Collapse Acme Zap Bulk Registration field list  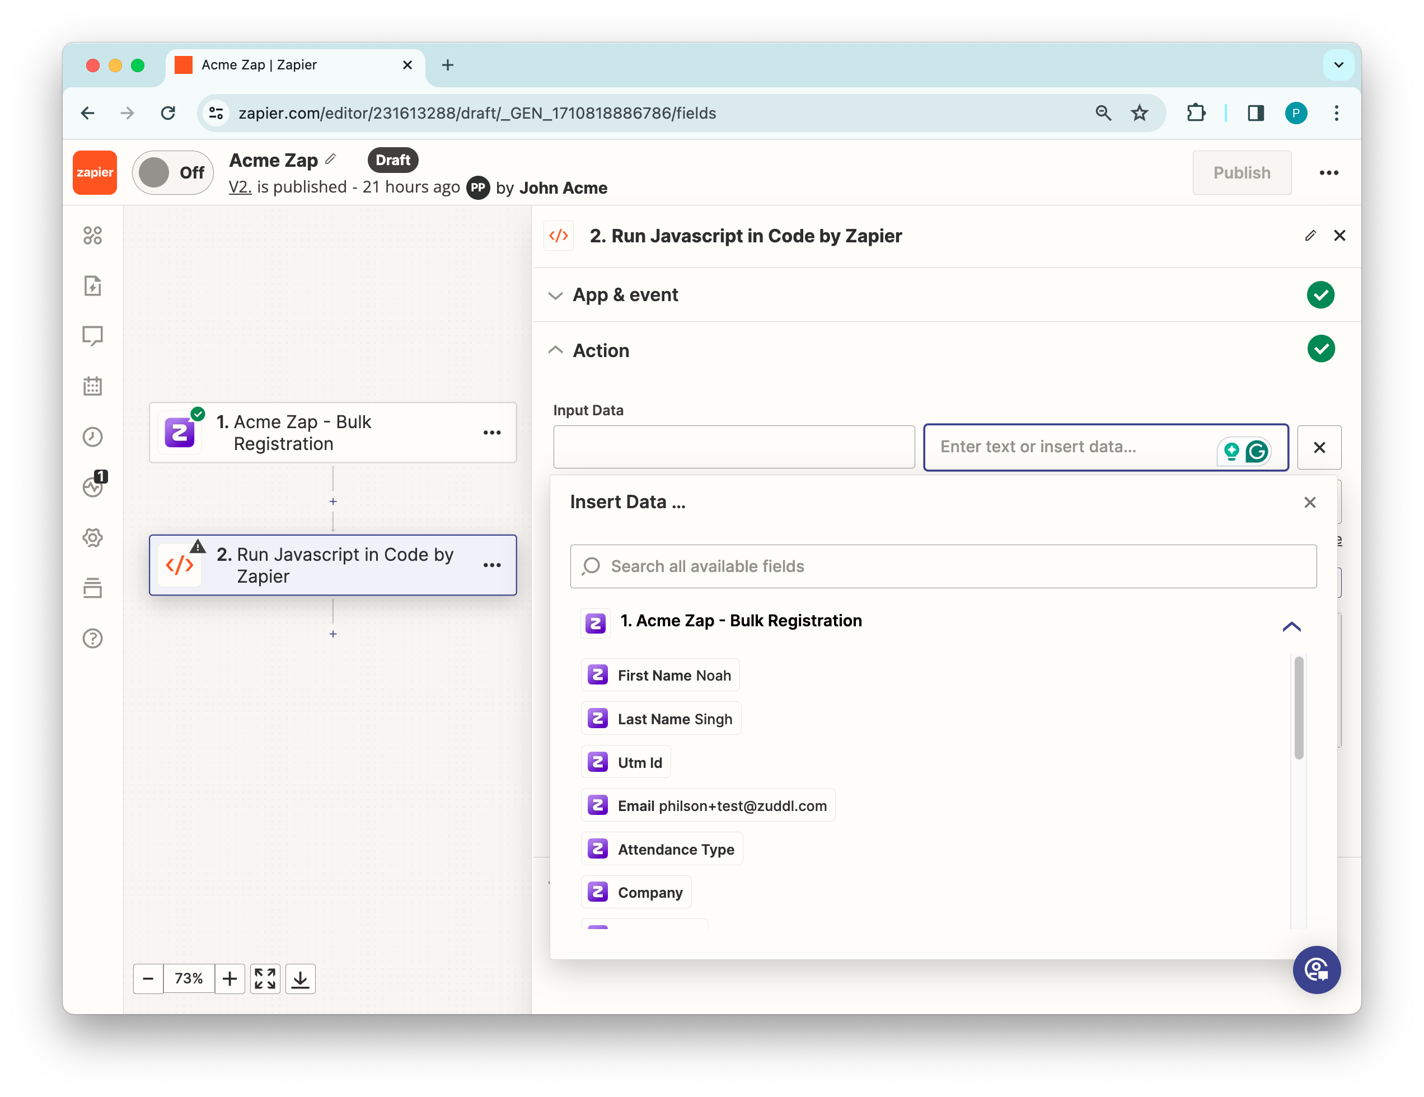(1291, 627)
